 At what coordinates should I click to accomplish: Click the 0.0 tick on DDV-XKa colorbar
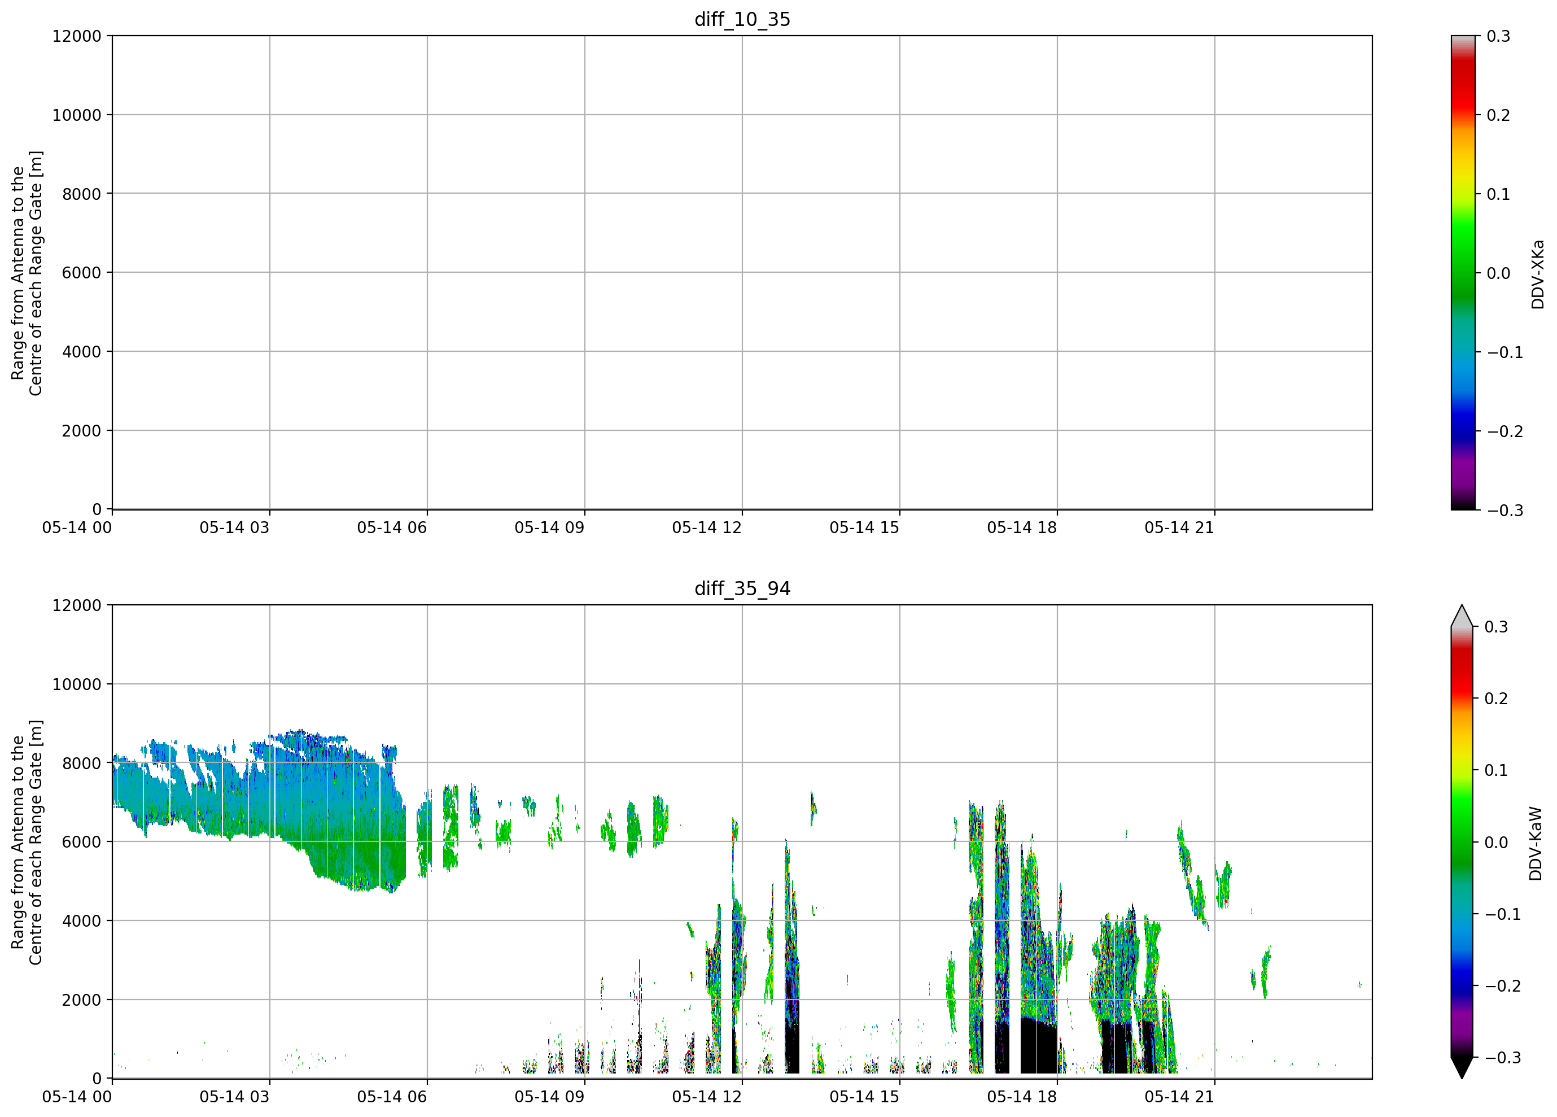point(1499,273)
